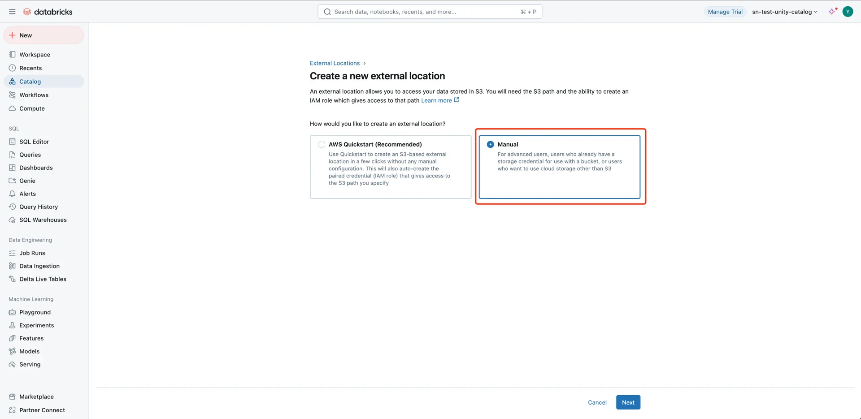Click the Models icon

pyautogui.click(x=12, y=351)
